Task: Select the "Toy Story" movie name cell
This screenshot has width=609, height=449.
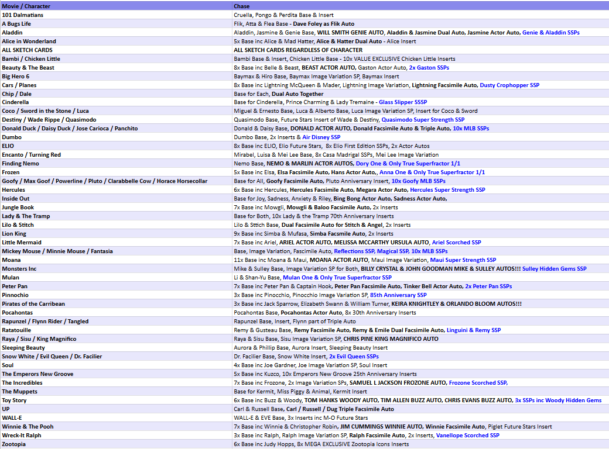Action: tap(14, 400)
